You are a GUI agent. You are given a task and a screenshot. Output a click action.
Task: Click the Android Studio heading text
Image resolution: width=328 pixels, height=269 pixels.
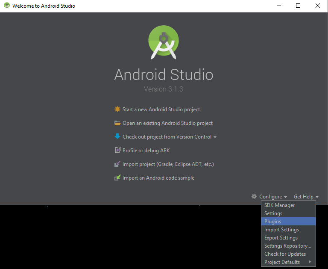[x=164, y=74]
